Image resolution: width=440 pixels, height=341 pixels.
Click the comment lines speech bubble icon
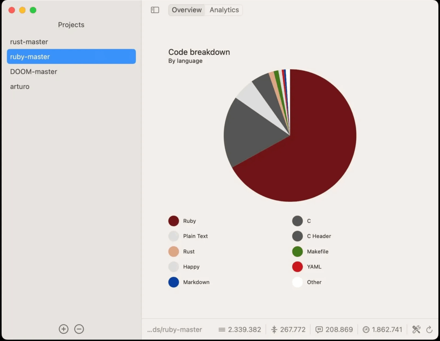click(319, 329)
